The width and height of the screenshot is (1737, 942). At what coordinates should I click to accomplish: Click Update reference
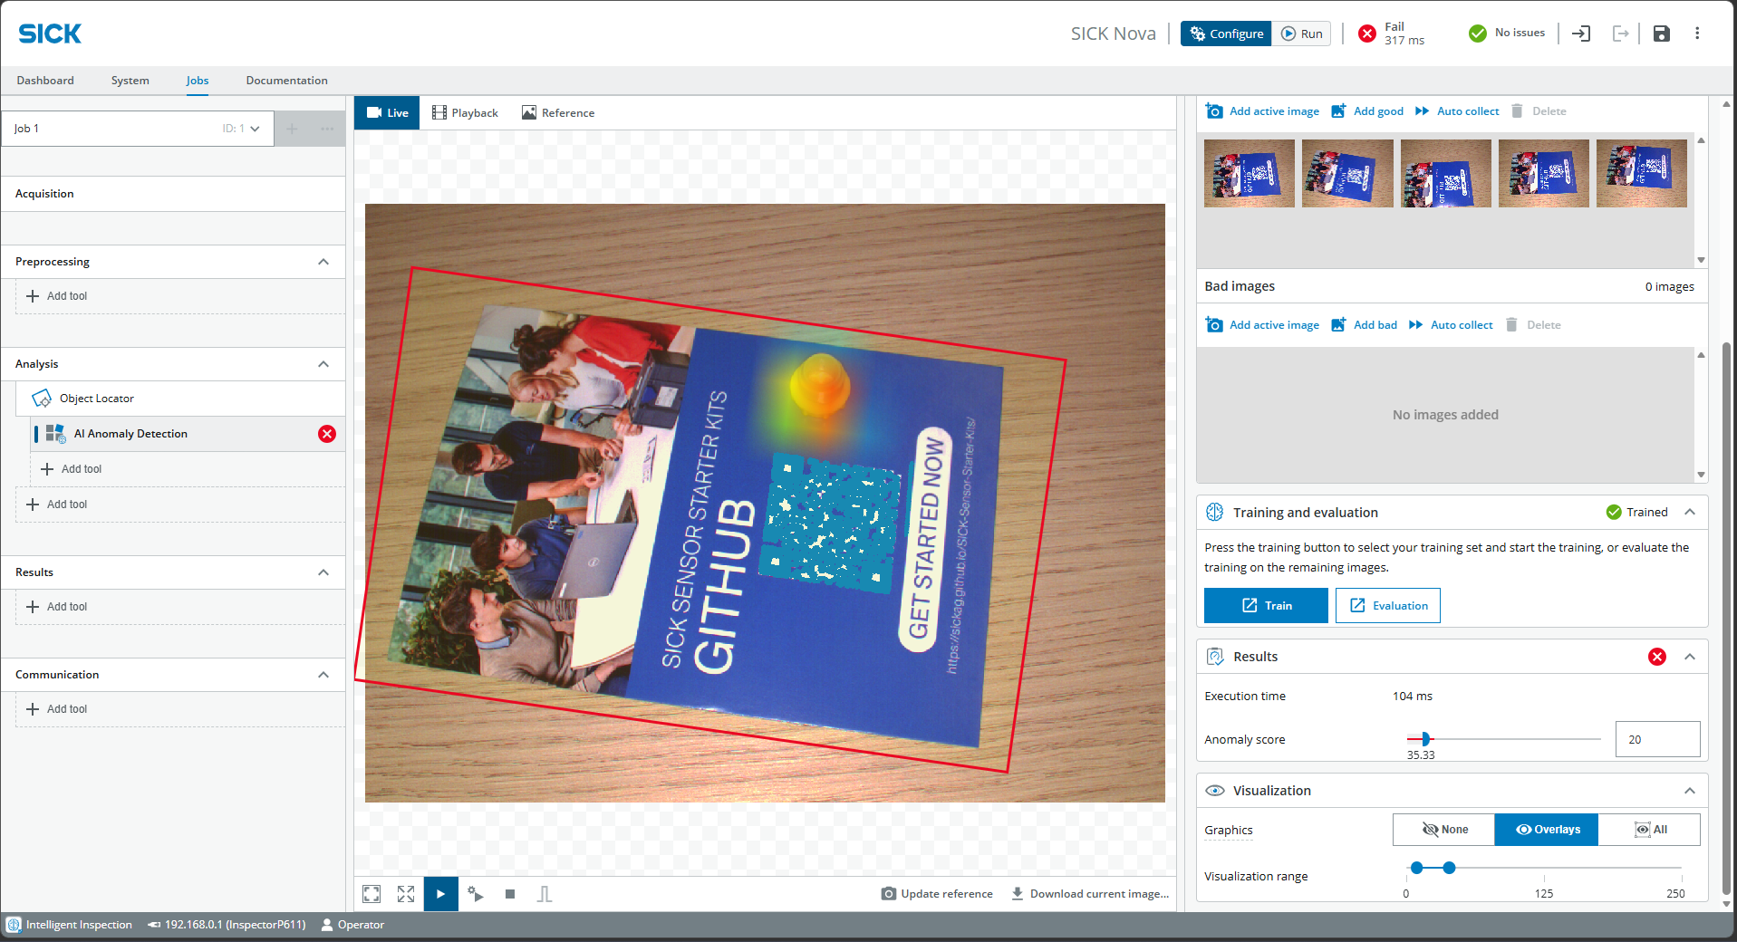pyautogui.click(x=937, y=894)
